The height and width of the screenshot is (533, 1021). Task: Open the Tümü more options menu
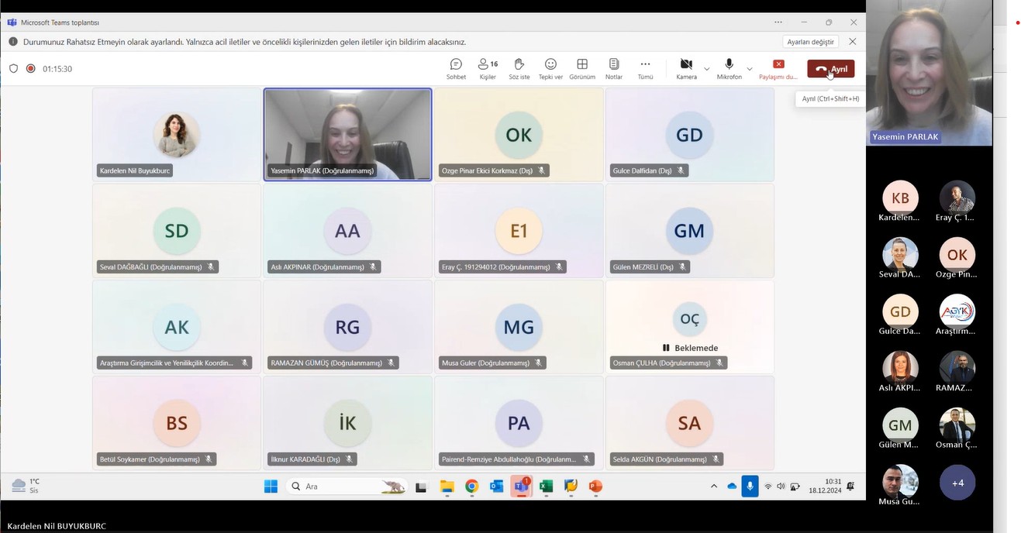click(645, 68)
